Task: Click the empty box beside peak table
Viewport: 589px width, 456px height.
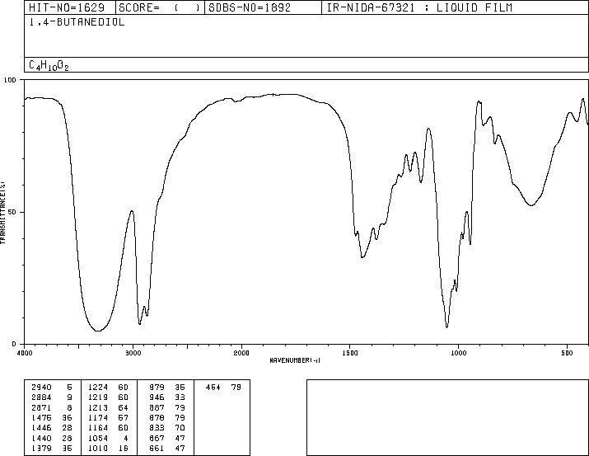Action: coord(447,417)
